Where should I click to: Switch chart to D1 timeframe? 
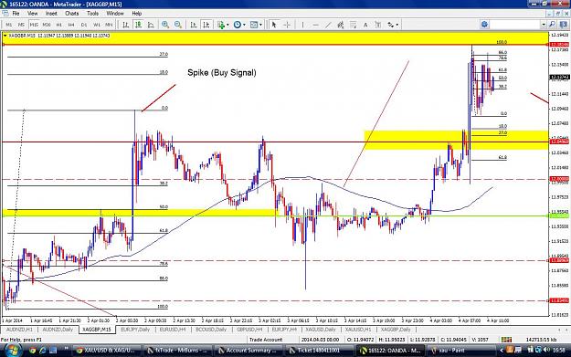84,25
